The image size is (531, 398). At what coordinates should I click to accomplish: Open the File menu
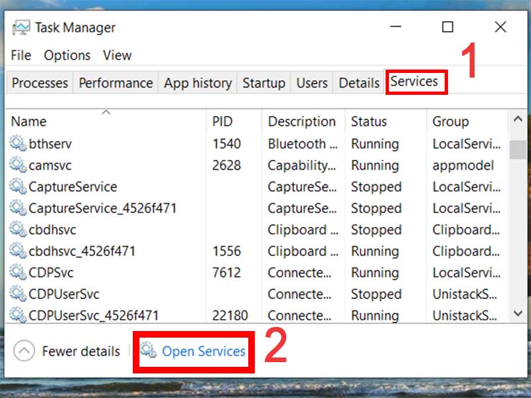point(21,56)
